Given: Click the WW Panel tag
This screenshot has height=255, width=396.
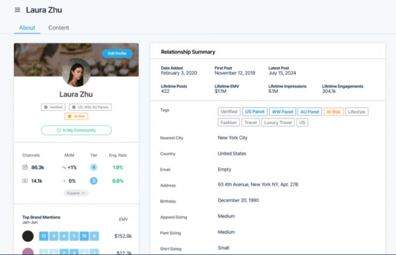Looking at the screenshot, I should pos(282,112).
